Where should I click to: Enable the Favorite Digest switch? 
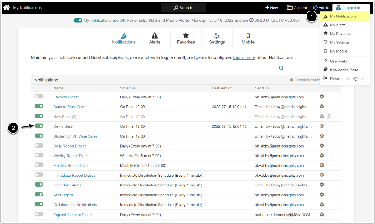pyautogui.click(x=39, y=97)
